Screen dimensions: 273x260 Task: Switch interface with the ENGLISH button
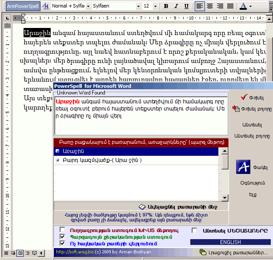230,242
